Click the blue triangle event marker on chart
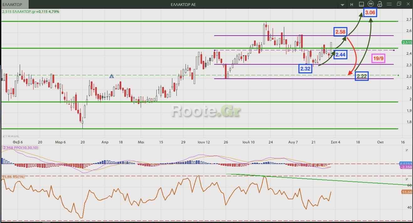 112,76
